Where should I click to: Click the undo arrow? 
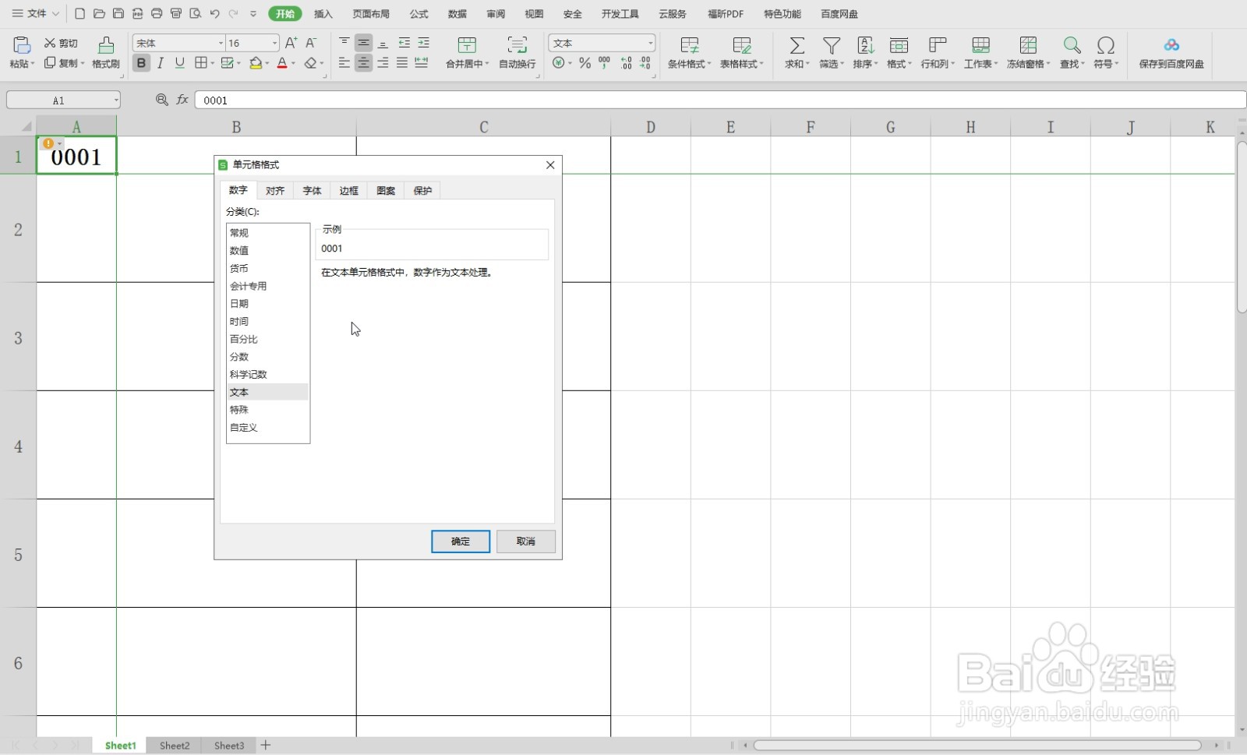pyautogui.click(x=215, y=14)
